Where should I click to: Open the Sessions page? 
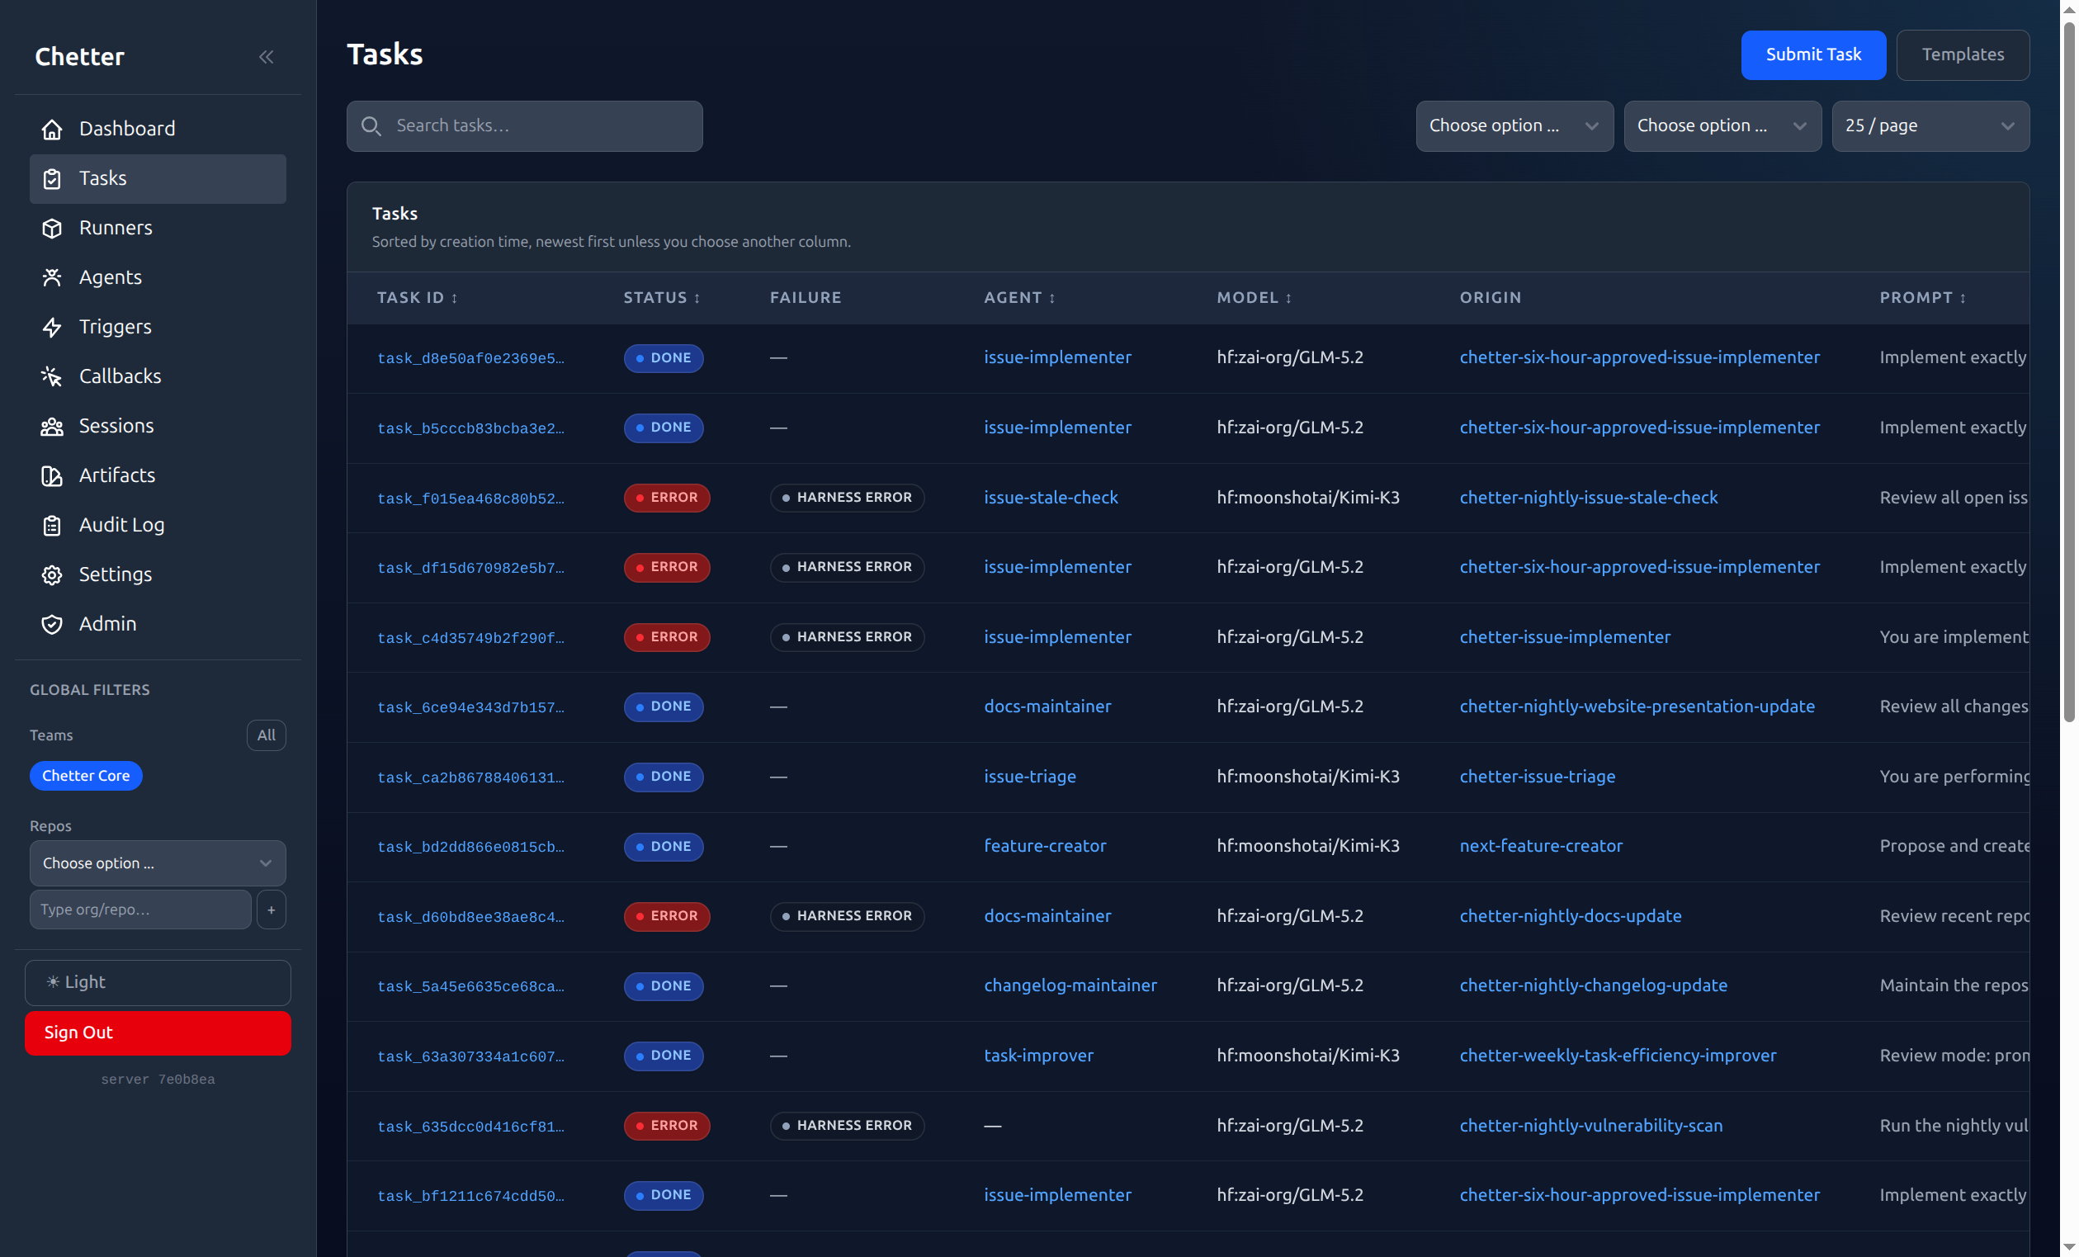(158, 426)
